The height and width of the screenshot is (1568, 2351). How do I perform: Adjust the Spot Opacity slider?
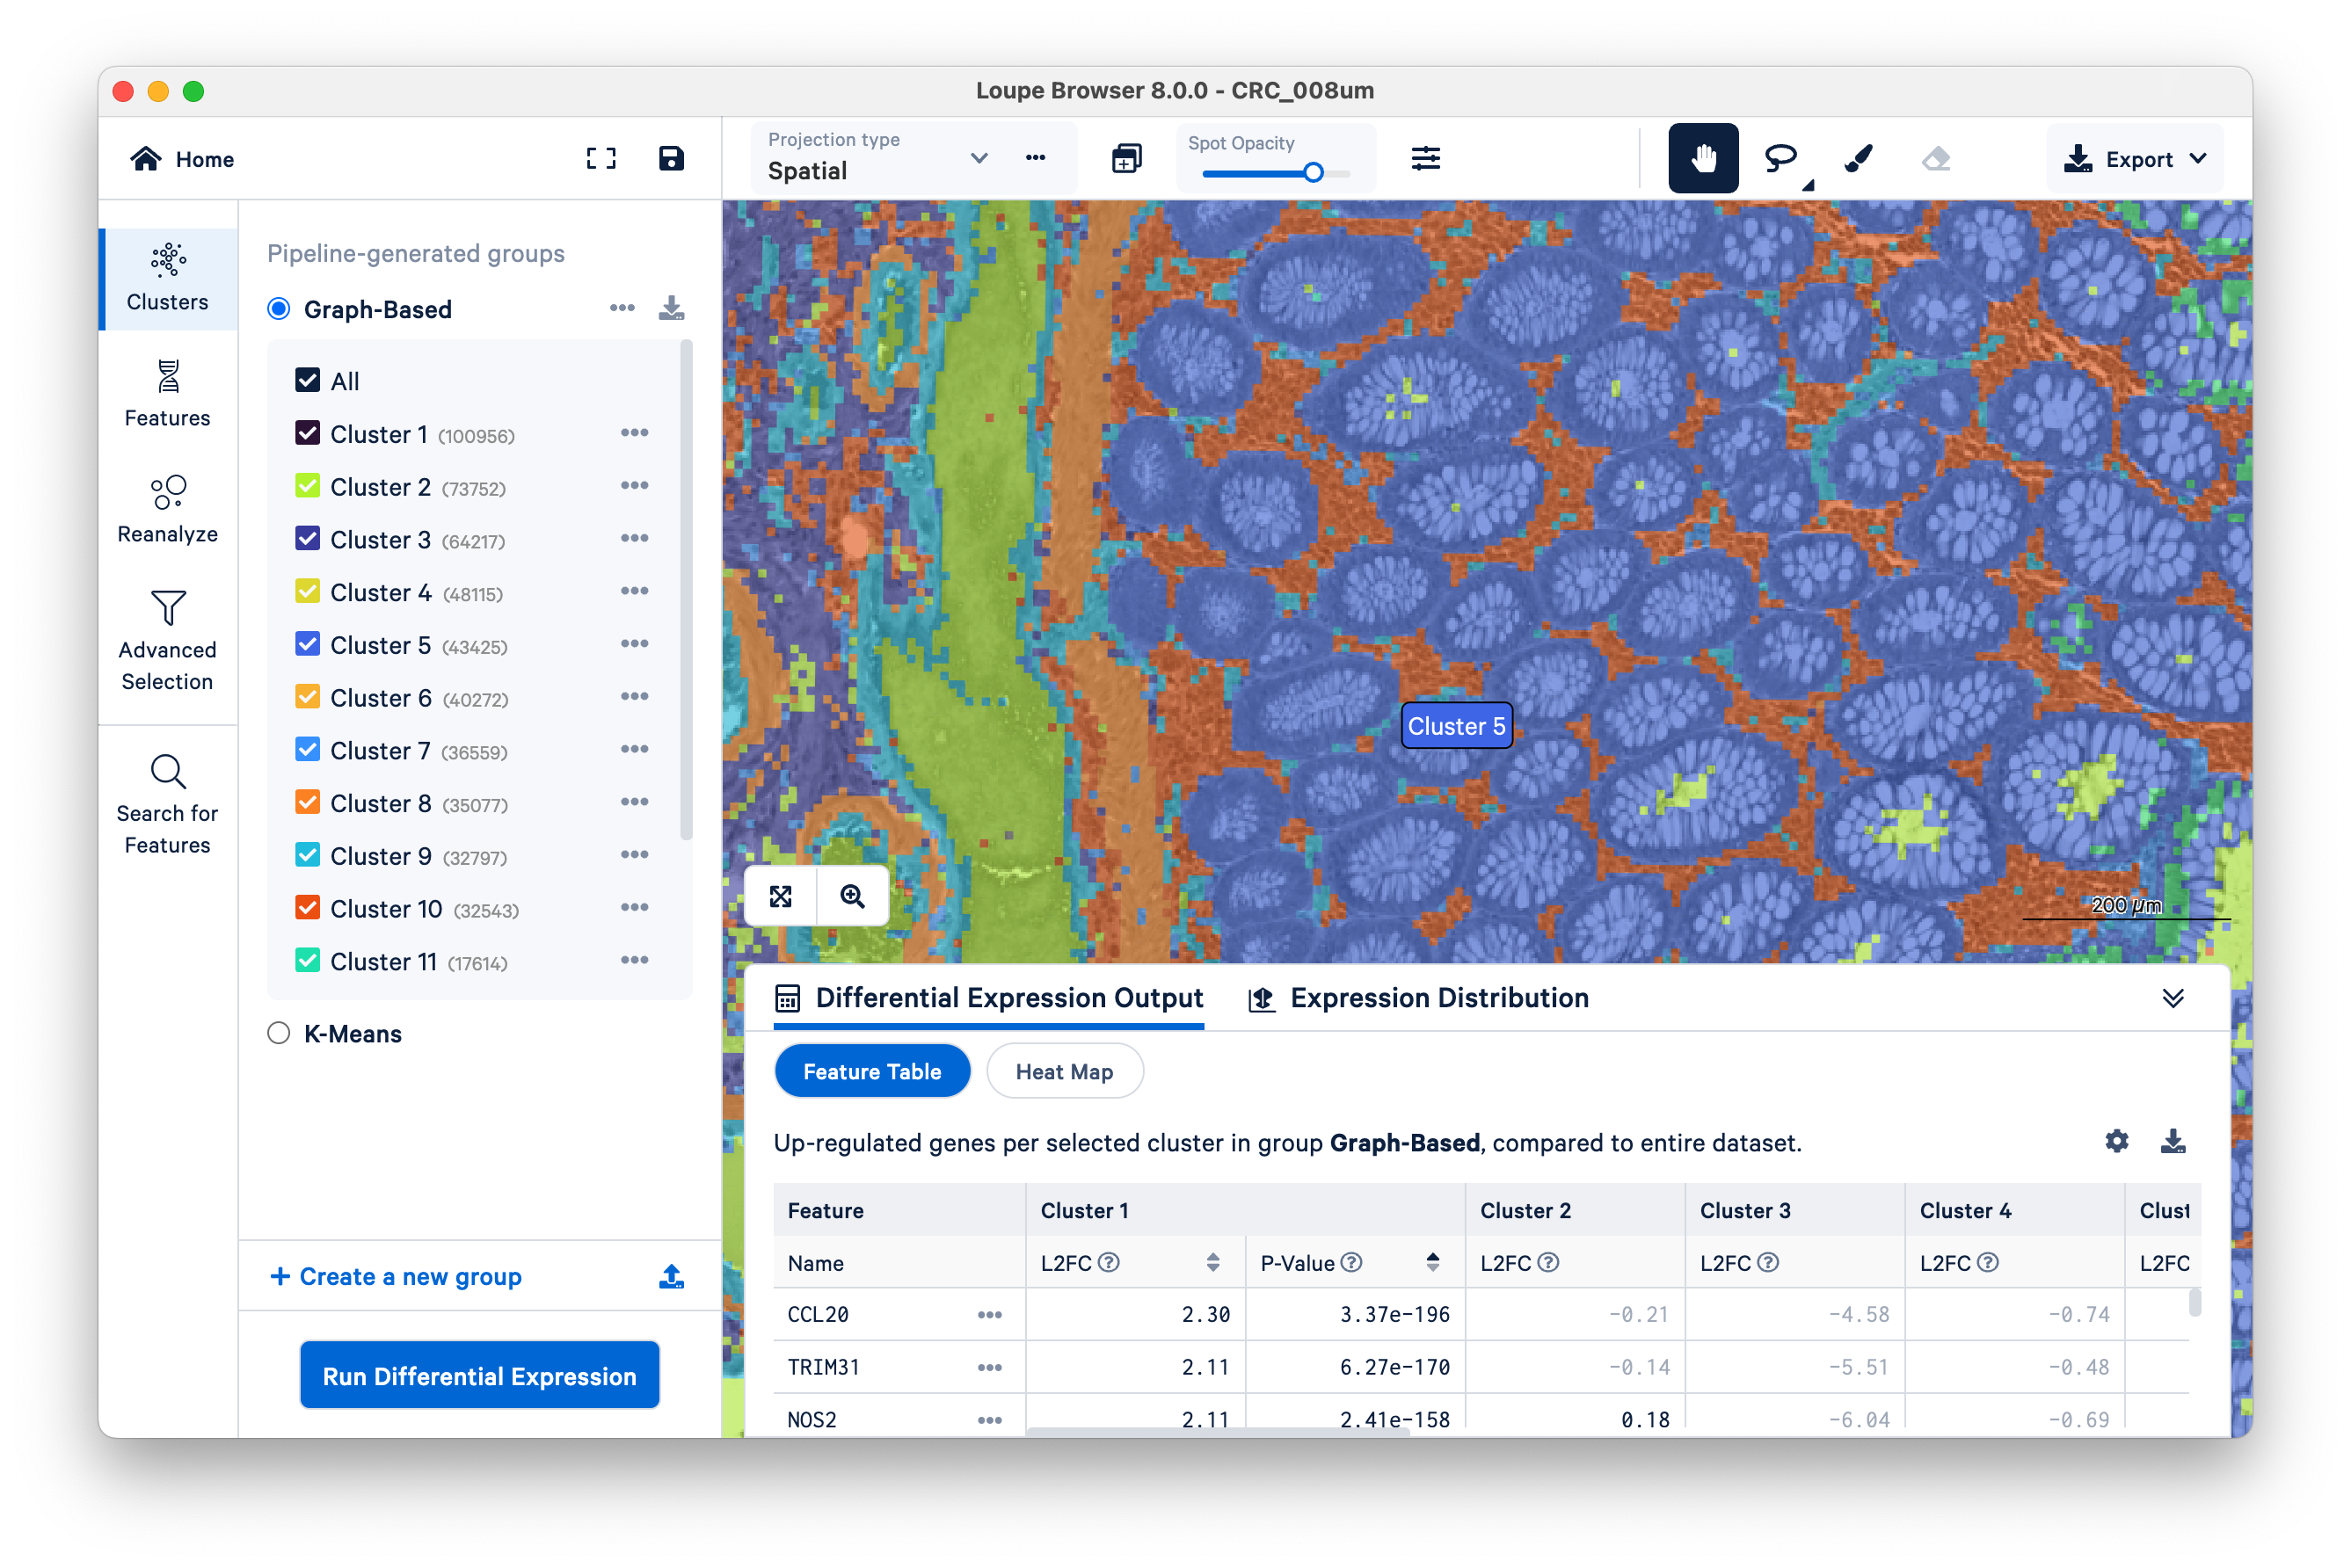coord(1314,173)
